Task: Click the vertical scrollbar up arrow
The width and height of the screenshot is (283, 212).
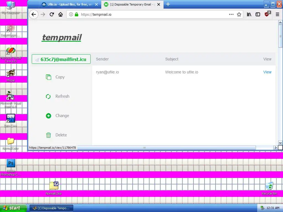Action: (x=280, y=23)
